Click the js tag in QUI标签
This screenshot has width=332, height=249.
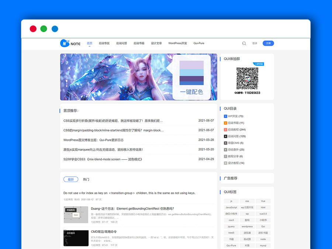tap(231, 201)
